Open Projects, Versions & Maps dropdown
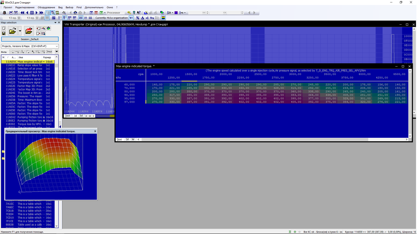Viewport: 419px width, 234px height. click(x=30, y=46)
